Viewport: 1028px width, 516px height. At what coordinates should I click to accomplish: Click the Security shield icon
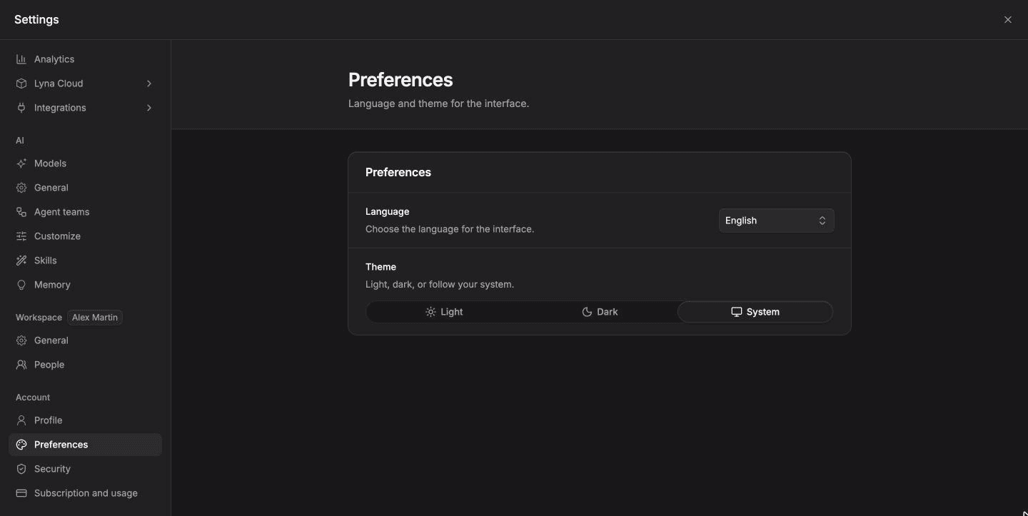tap(21, 469)
